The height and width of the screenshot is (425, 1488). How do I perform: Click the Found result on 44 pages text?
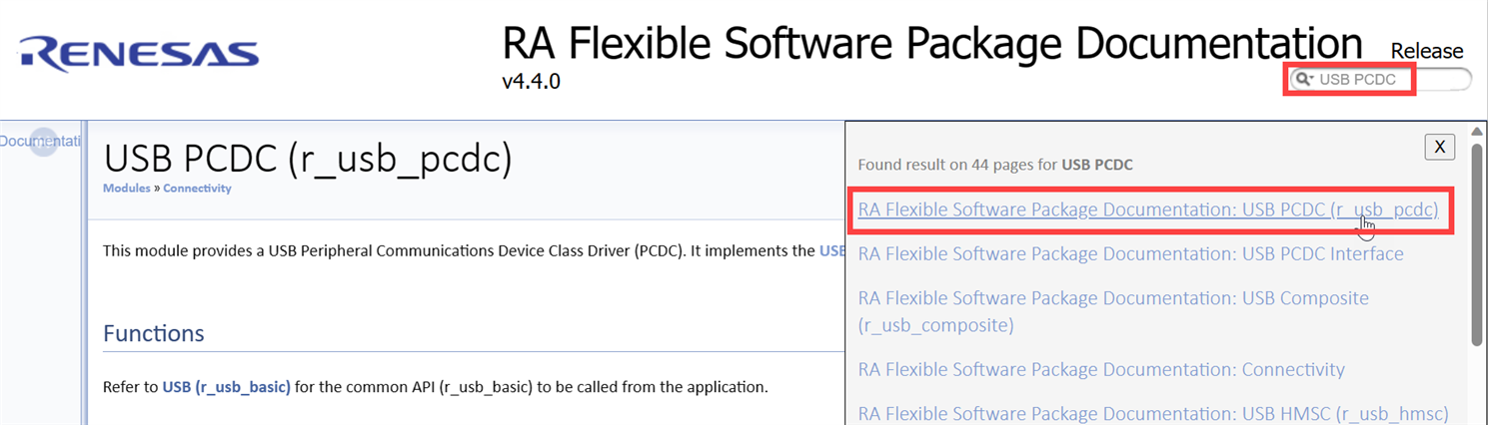[x=995, y=164]
